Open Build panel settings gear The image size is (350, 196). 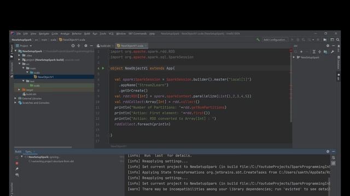(328, 151)
